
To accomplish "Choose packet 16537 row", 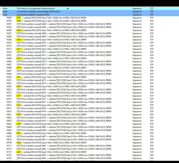I will click(89, 90).
